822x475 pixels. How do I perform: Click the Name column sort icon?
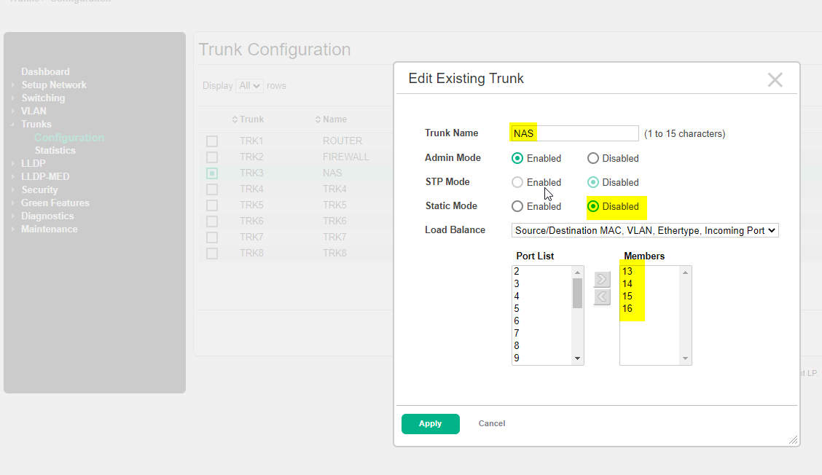[318, 119]
